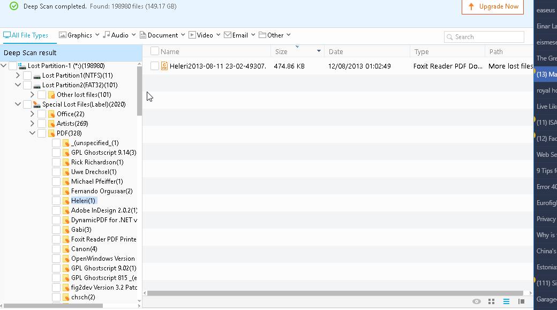Click the search magnifier icon

[x=450, y=37]
